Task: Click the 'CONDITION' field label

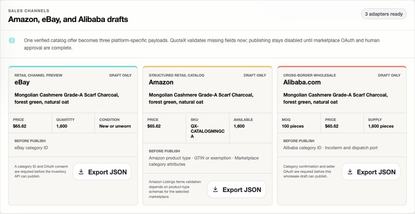Action: (x=109, y=120)
